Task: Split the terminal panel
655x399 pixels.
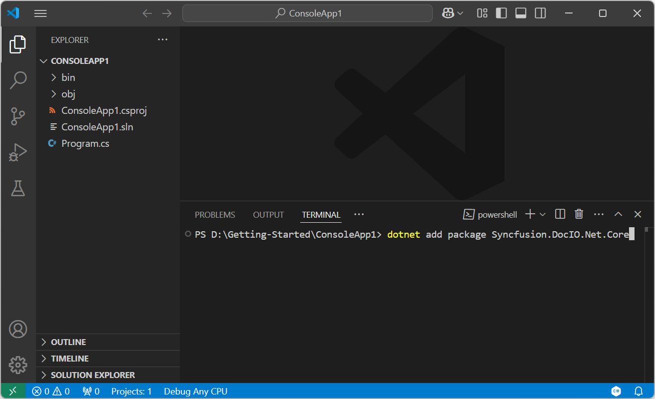Action: (560, 214)
